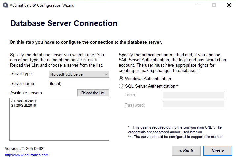Click the Database Server Connection heading
Screen dimensions: 236x157
pos(64,23)
